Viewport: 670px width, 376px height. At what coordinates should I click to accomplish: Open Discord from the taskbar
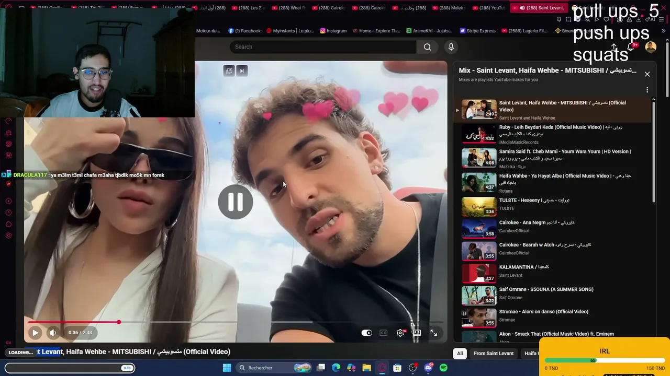pos(428,368)
